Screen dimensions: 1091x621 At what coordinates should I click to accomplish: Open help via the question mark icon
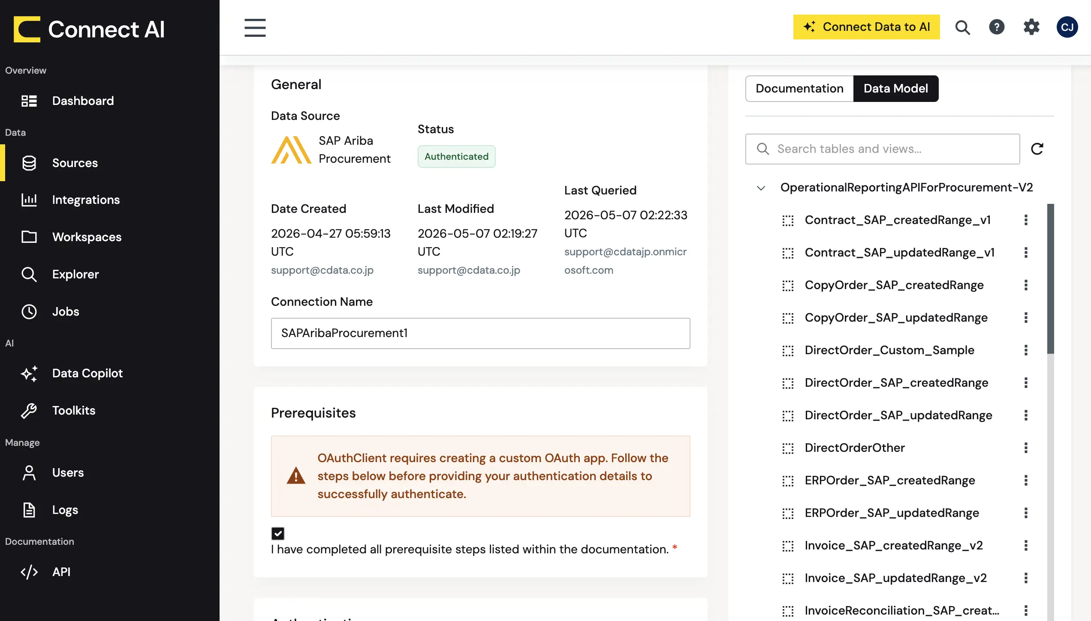point(997,27)
